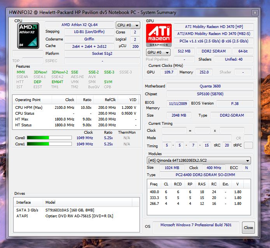Click the Core1 ratio 5.25x value
The image size is (270, 248).
(x=108, y=144)
